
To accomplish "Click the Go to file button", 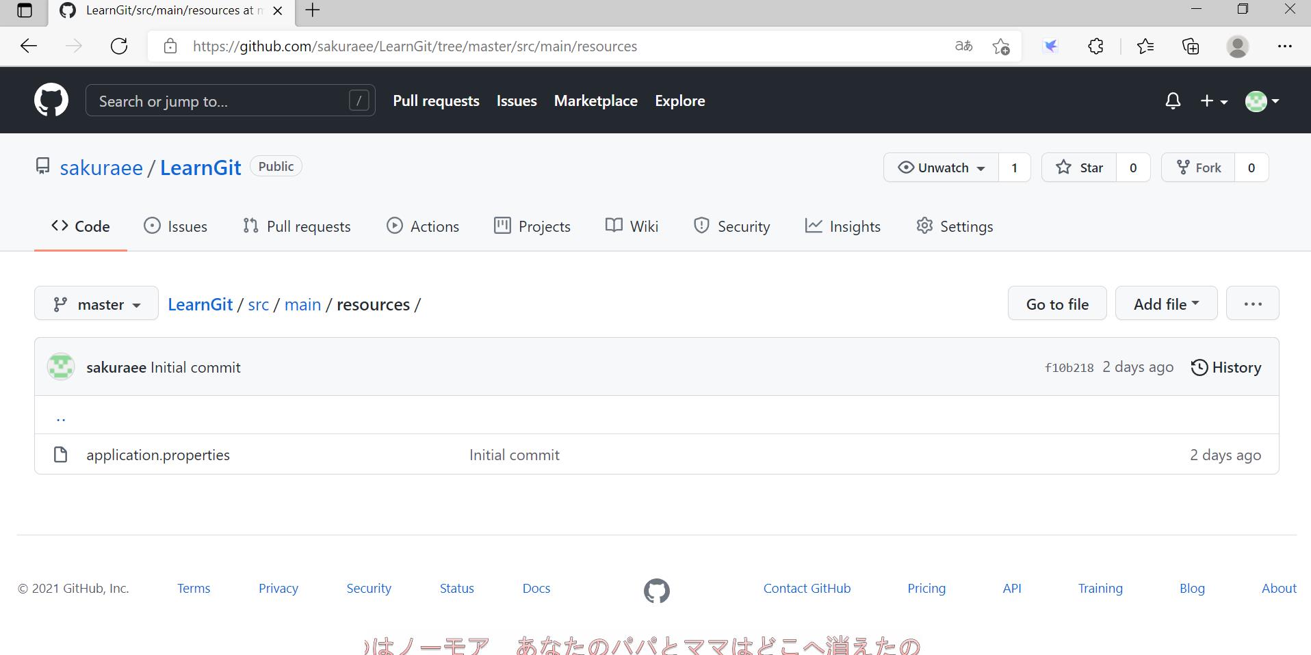I will click(1057, 304).
